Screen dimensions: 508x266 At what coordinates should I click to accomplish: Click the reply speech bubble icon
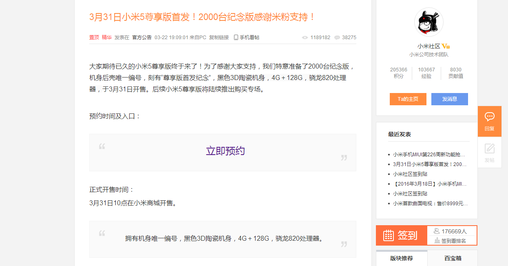click(x=490, y=117)
